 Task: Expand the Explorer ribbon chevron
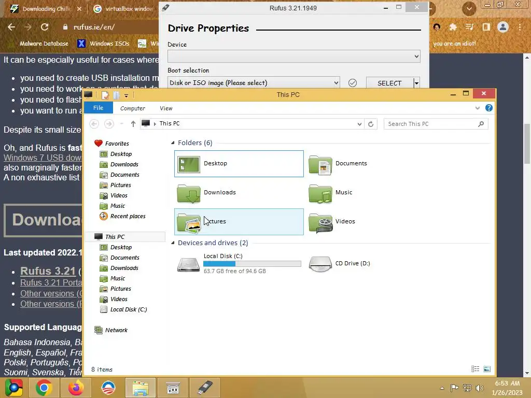click(478, 108)
